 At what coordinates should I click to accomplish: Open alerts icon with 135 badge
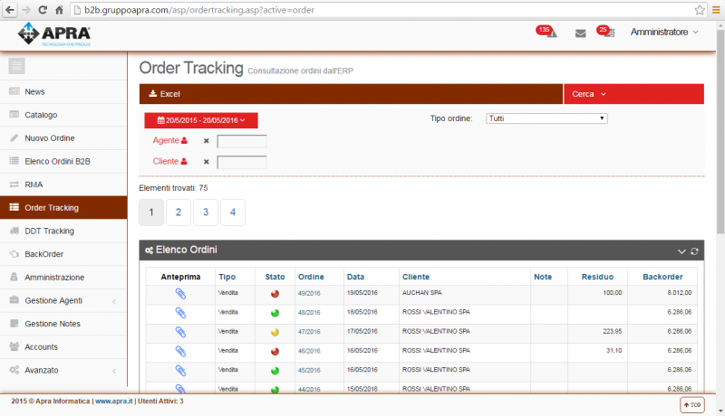tap(547, 32)
